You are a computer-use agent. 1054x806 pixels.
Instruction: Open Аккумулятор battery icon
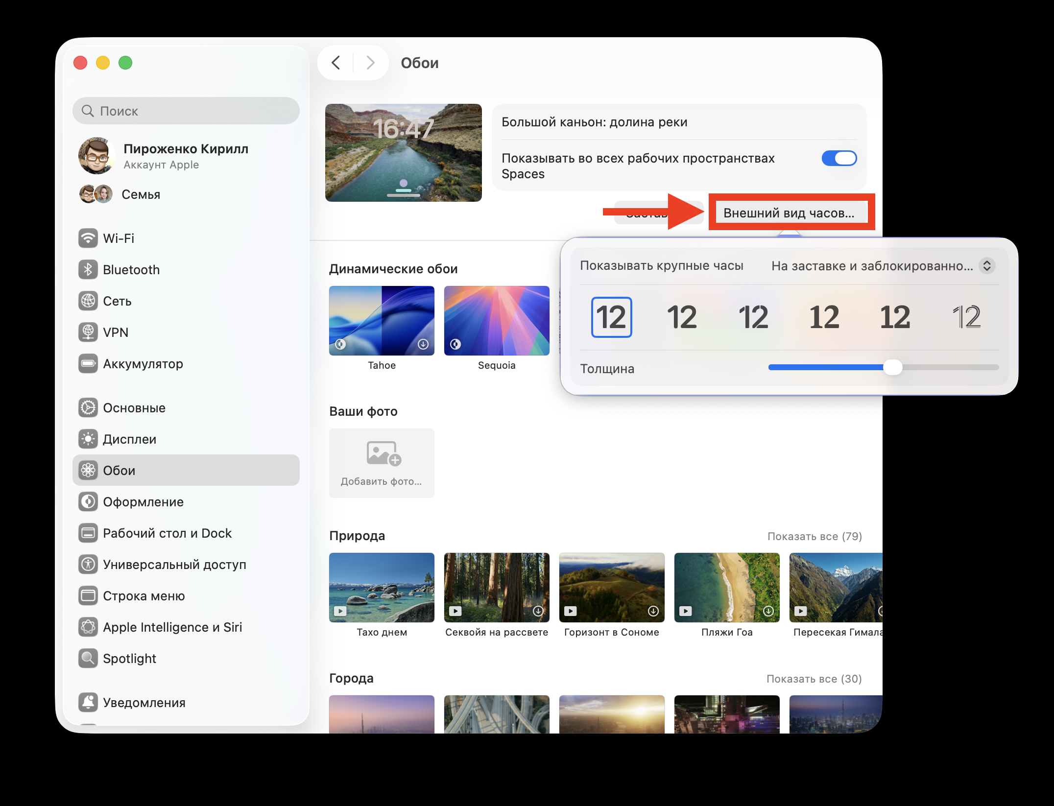(88, 364)
